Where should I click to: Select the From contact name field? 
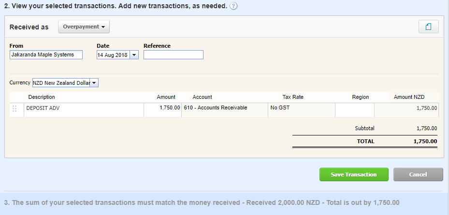[46, 55]
